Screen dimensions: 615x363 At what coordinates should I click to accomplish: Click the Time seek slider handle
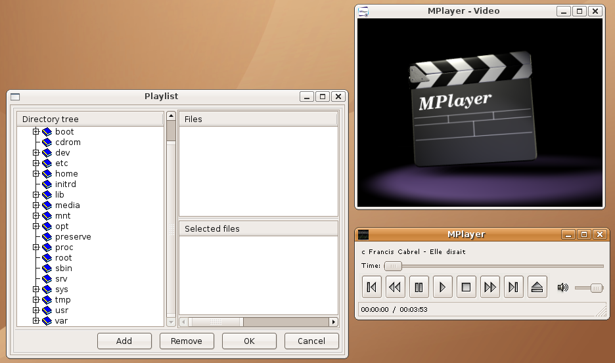(x=393, y=266)
